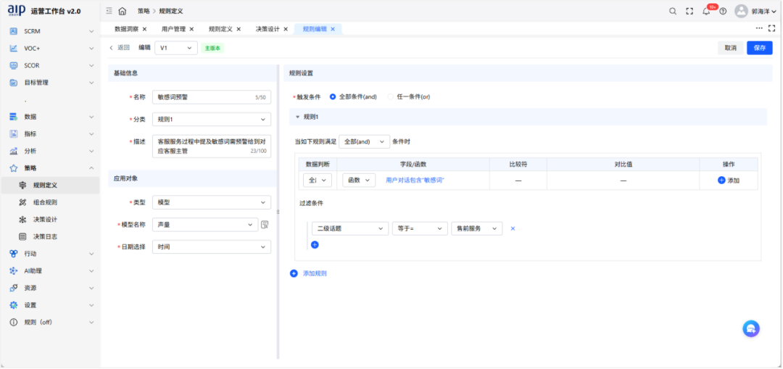Screen dimensions: 783x369
Task: Select 全部条件(and) radio button
Action: (x=333, y=96)
